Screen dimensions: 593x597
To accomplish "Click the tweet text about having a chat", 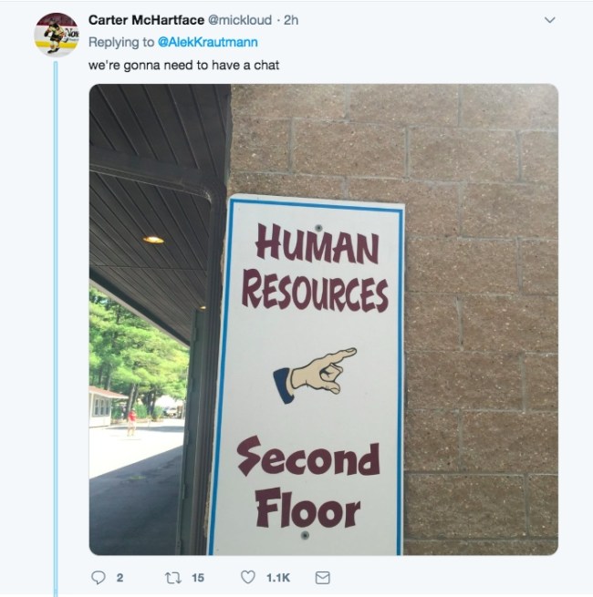I will (183, 65).
